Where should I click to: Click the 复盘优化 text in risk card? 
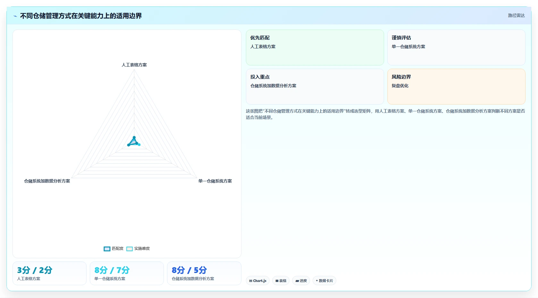(400, 86)
